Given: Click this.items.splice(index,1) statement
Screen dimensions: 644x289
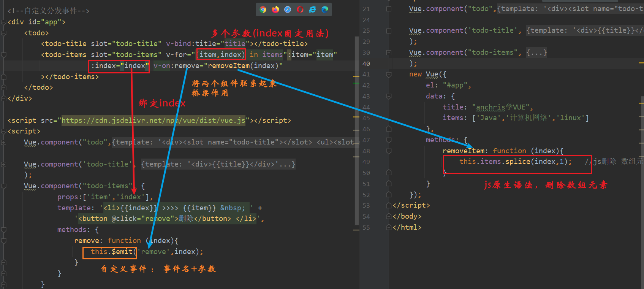Looking at the screenshot, I should 515,162.
